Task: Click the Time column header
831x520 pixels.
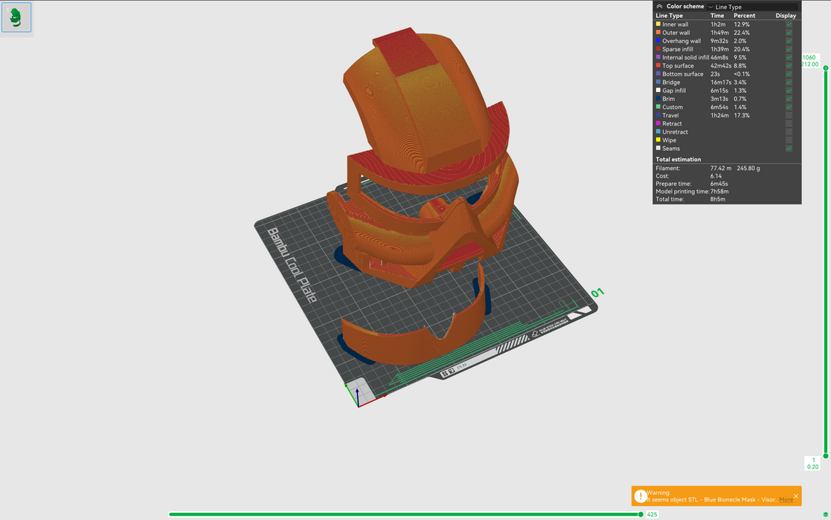Action: point(717,16)
